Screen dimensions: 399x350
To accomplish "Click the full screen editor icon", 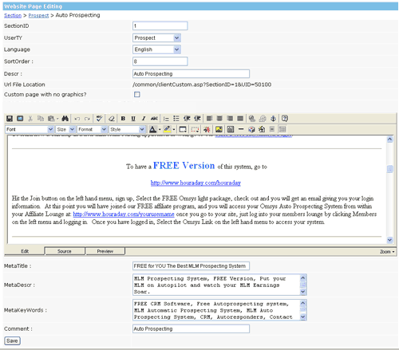I will point(20,119).
